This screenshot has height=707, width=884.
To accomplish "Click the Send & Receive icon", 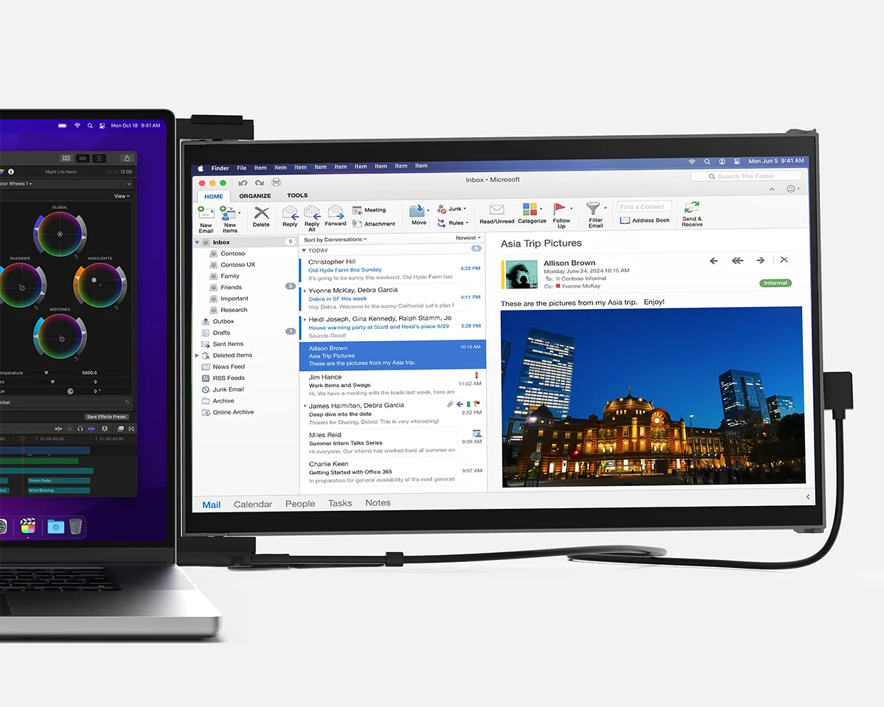I will 691,207.
